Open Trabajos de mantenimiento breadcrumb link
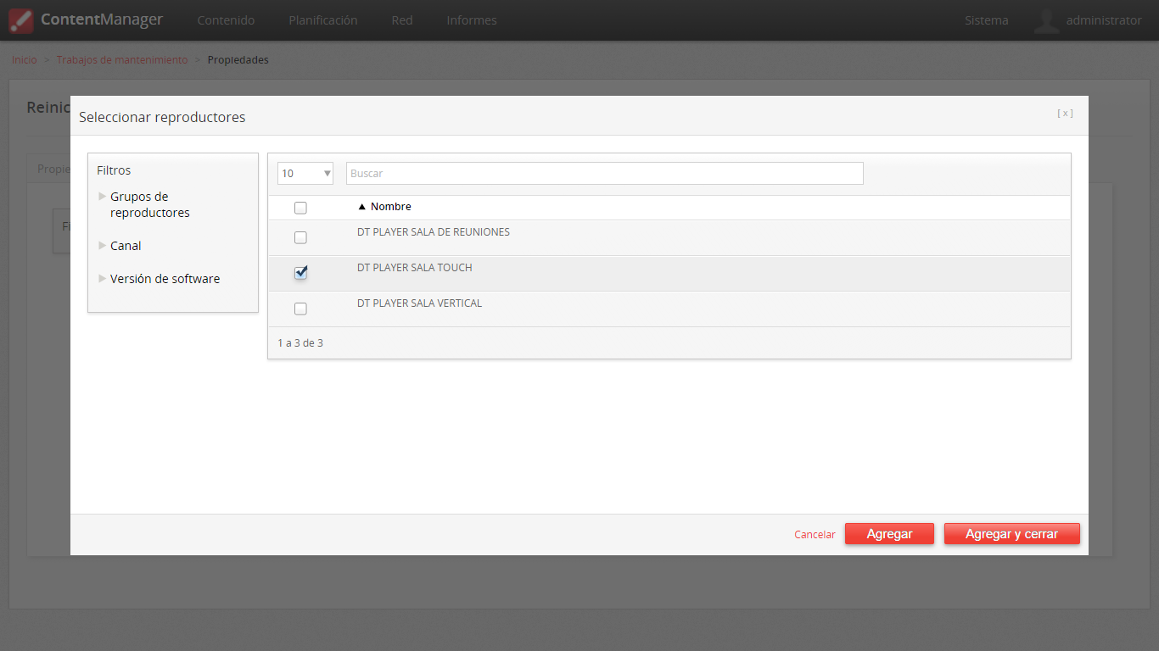 coord(122,60)
